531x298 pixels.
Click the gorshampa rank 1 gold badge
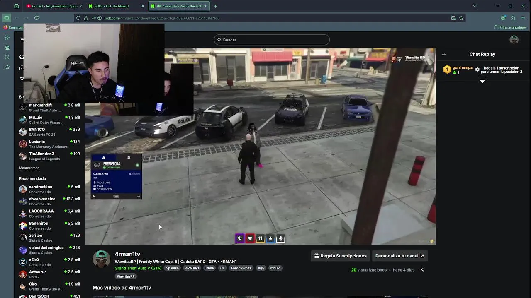click(447, 70)
